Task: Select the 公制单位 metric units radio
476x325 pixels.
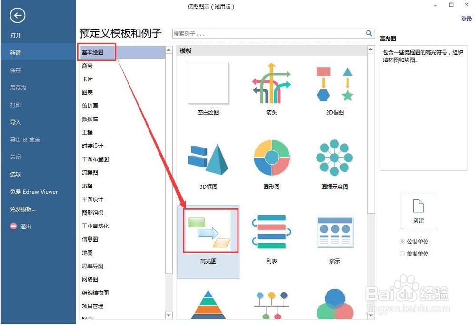Action: [402, 242]
